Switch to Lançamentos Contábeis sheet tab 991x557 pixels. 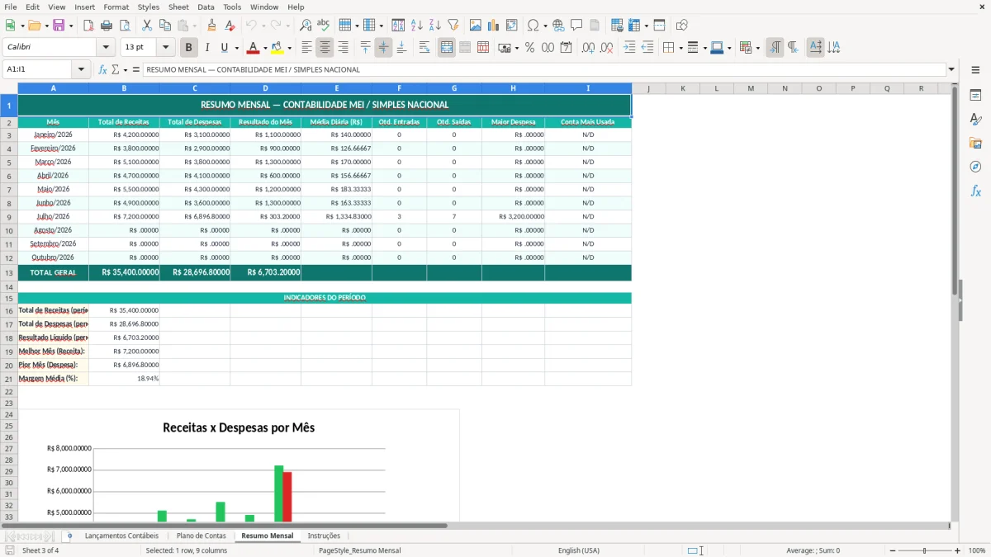(121, 536)
